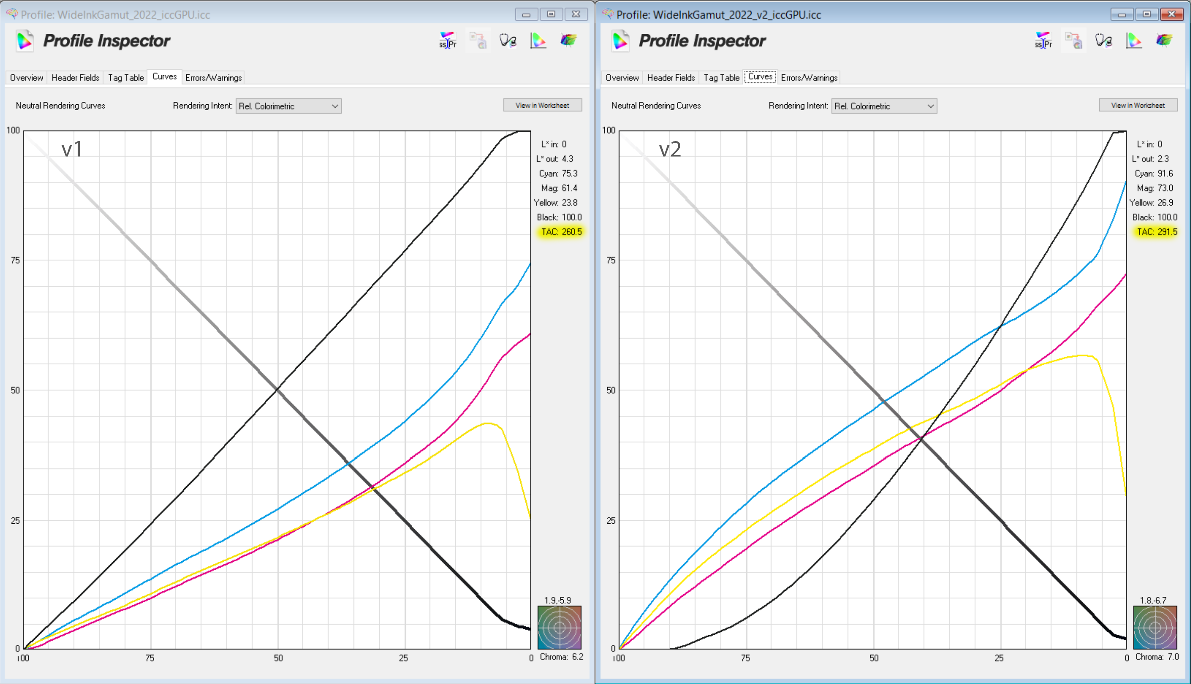Expand Rendering Intent dropdown in left window
This screenshot has height=684, width=1191.
[289, 106]
